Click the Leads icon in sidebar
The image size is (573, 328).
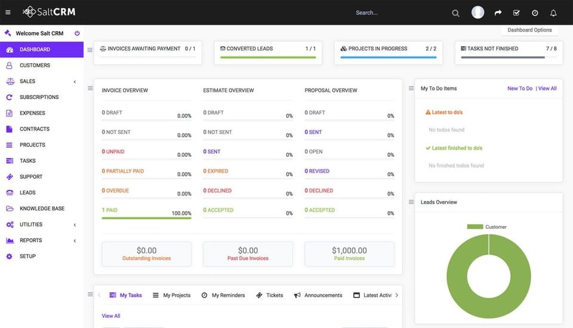point(10,193)
